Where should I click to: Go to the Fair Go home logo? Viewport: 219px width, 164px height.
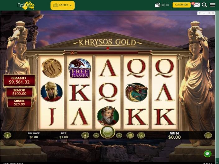point(26,6)
